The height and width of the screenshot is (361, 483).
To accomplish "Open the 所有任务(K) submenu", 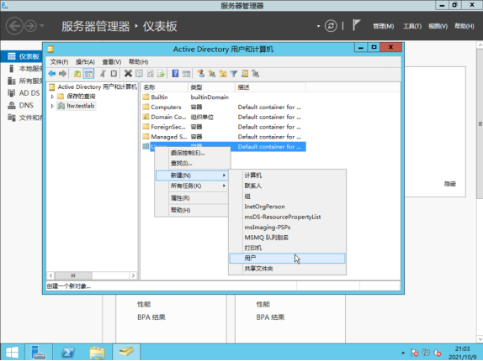I will click(191, 186).
